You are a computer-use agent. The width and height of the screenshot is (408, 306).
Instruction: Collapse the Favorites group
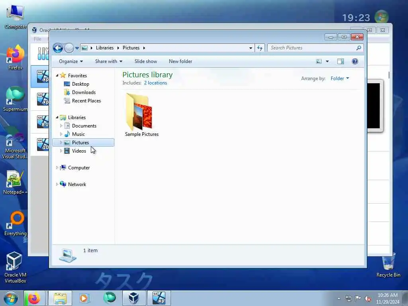click(x=57, y=75)
